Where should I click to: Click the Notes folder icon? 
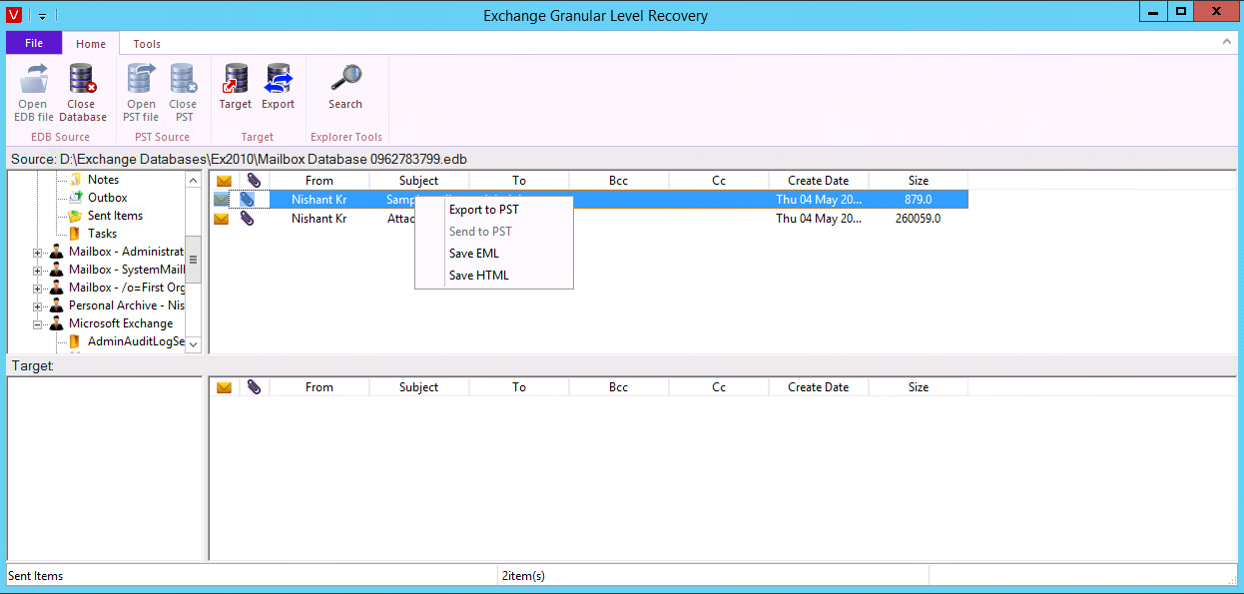click(x=76, y=180)
